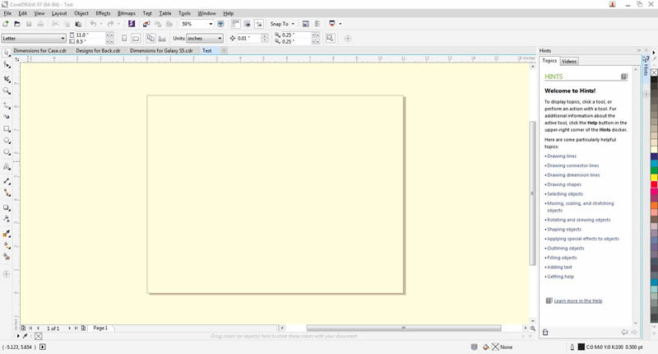
Task: Switch to Dimensions for Galaxy S5.cdr tab
Action: click(161, 50)
